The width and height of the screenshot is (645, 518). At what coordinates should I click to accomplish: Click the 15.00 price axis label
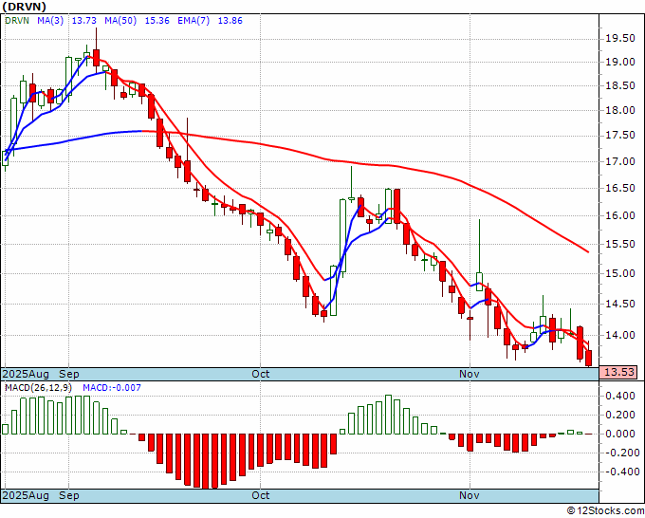[x=620, y=273]
